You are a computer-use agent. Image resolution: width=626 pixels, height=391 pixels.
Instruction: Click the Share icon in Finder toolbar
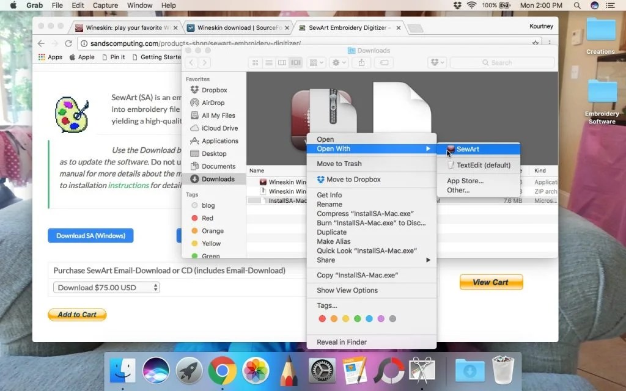(x=361, y=62)
